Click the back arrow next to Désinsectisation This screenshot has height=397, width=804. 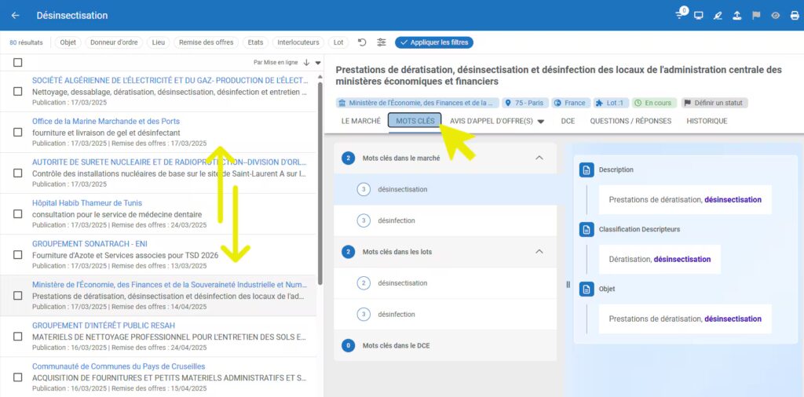click(x=16, y=16)
